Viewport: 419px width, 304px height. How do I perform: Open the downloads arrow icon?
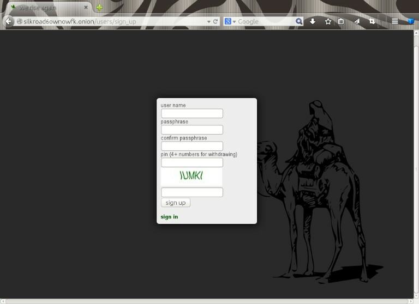[313, 21]
